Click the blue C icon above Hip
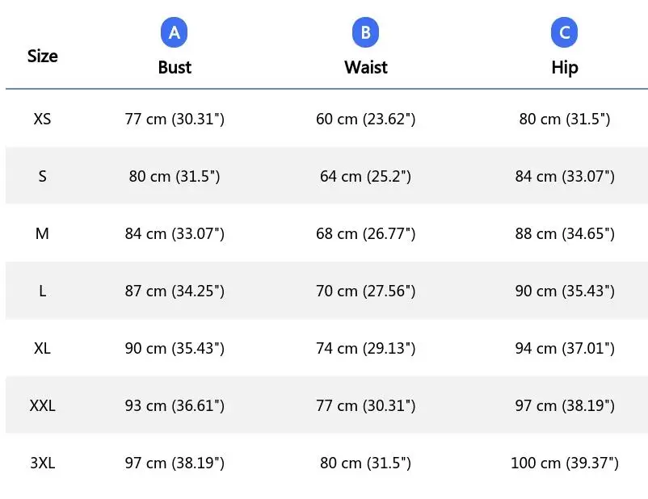Screen dimensions: 648x499 coord(564,32)
